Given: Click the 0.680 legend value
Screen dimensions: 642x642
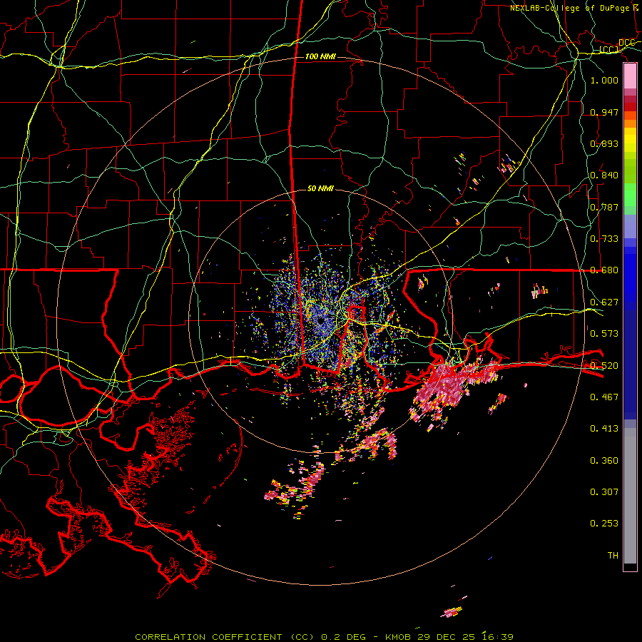Looking at the screenshot, I should click(x=604, y=270).
